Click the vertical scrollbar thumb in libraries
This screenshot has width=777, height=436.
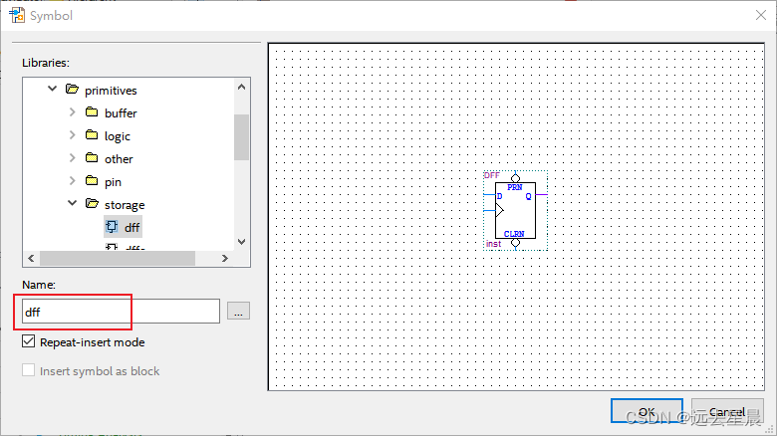241,137
